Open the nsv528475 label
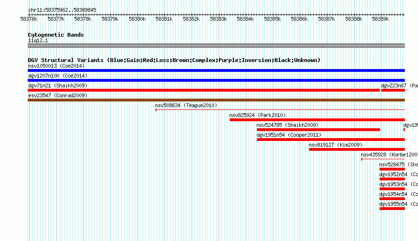This screenshot has height=241, width=418. (399, 164)
